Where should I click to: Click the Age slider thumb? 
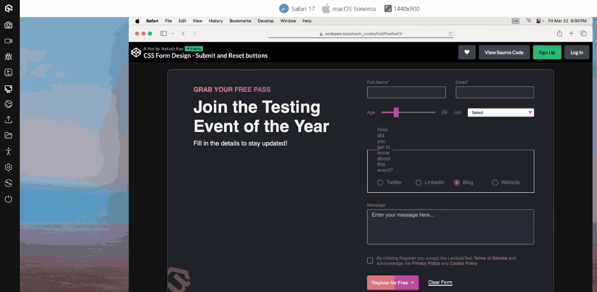(396, 112)
